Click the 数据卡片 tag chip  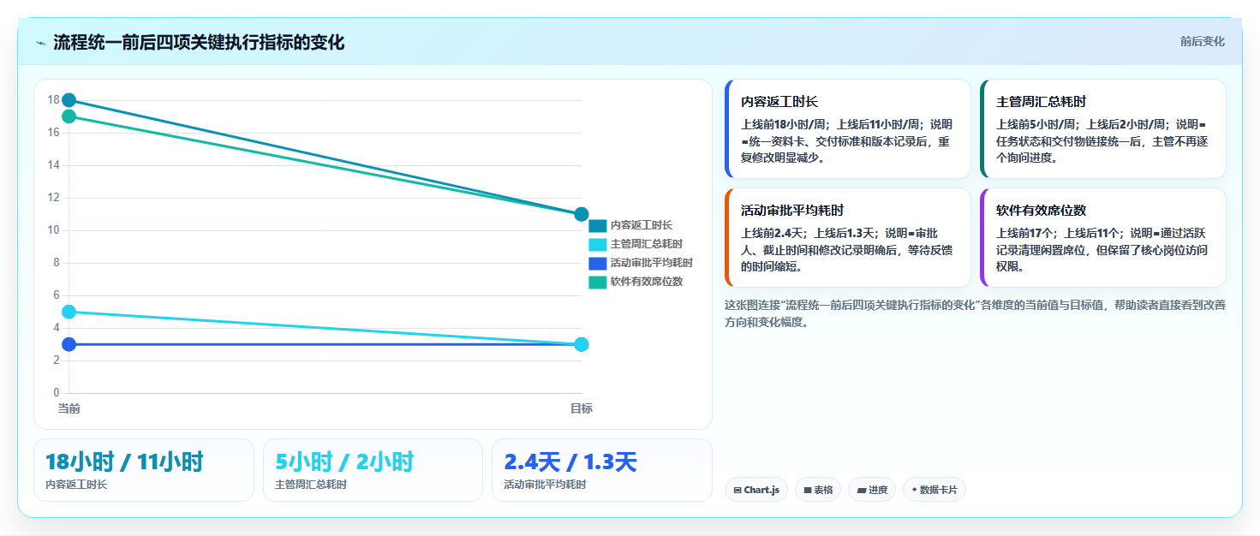tap(935, 490)
